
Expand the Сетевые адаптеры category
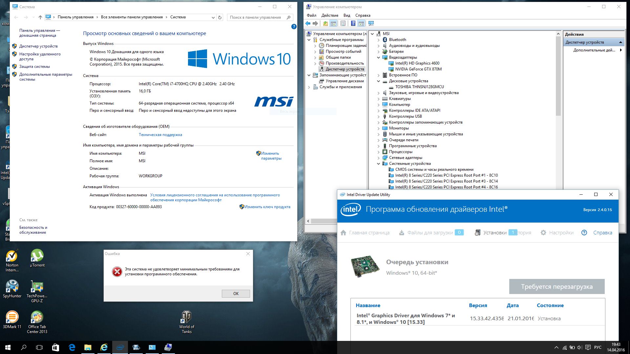point(378,158)
